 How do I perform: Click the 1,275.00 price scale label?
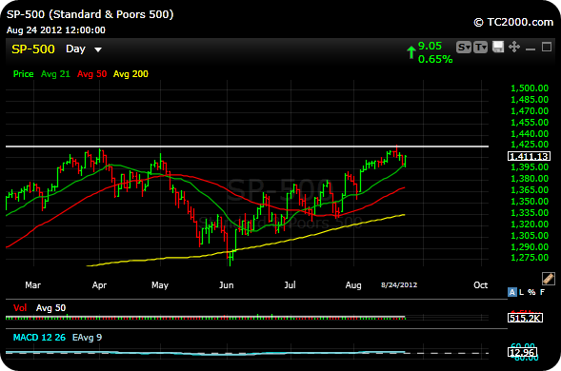[530, 258]
